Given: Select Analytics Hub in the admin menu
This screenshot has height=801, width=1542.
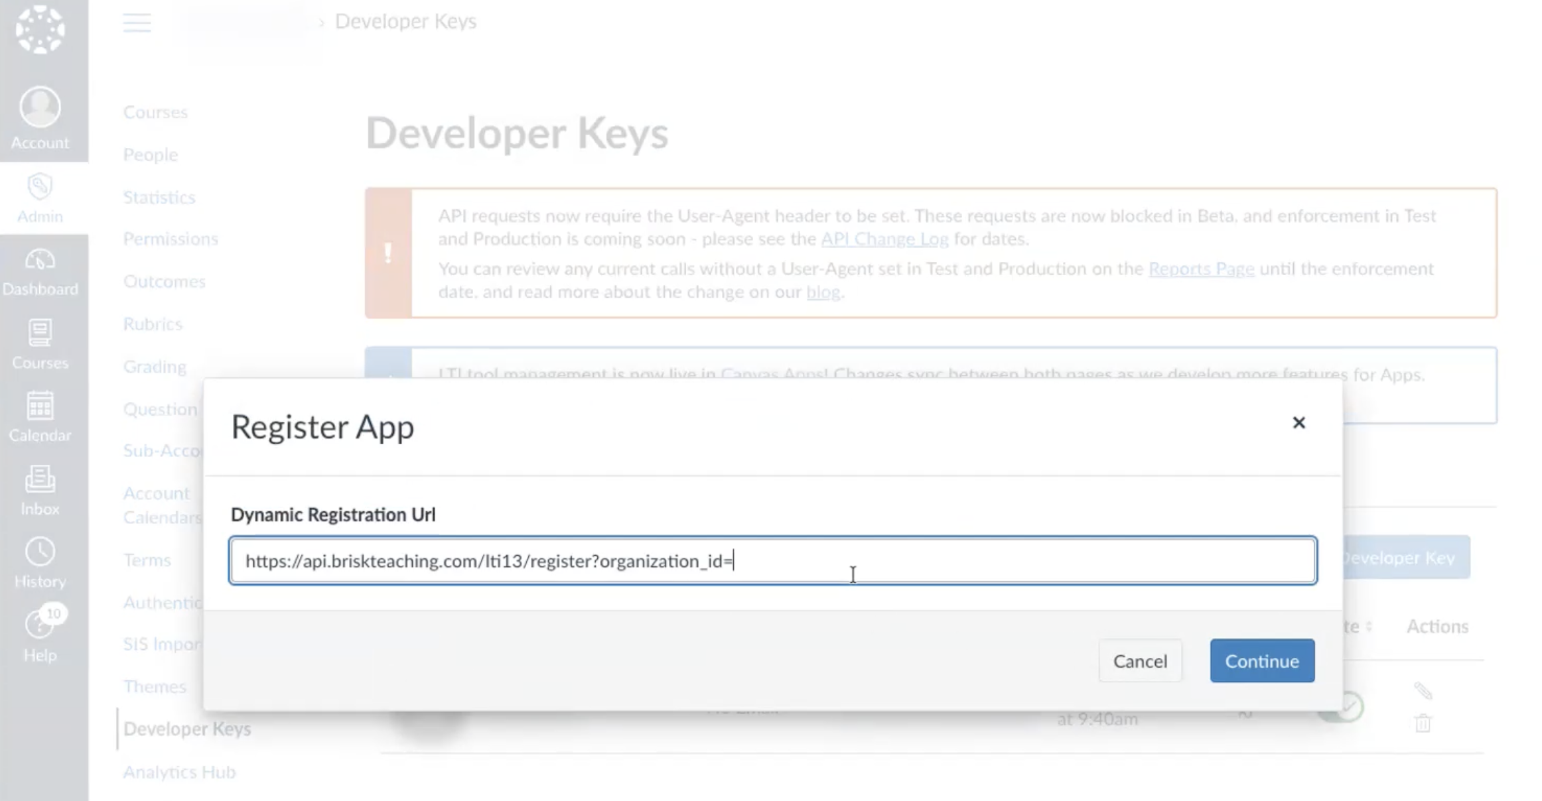Looking at the screenshot, I should [179, 772].
